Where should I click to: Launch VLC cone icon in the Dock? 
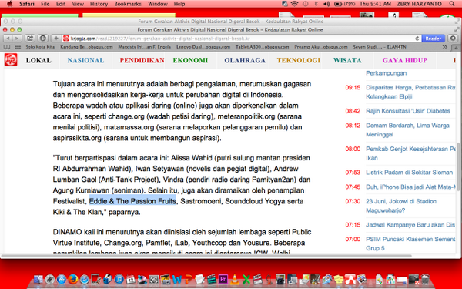tap(235, 279)
